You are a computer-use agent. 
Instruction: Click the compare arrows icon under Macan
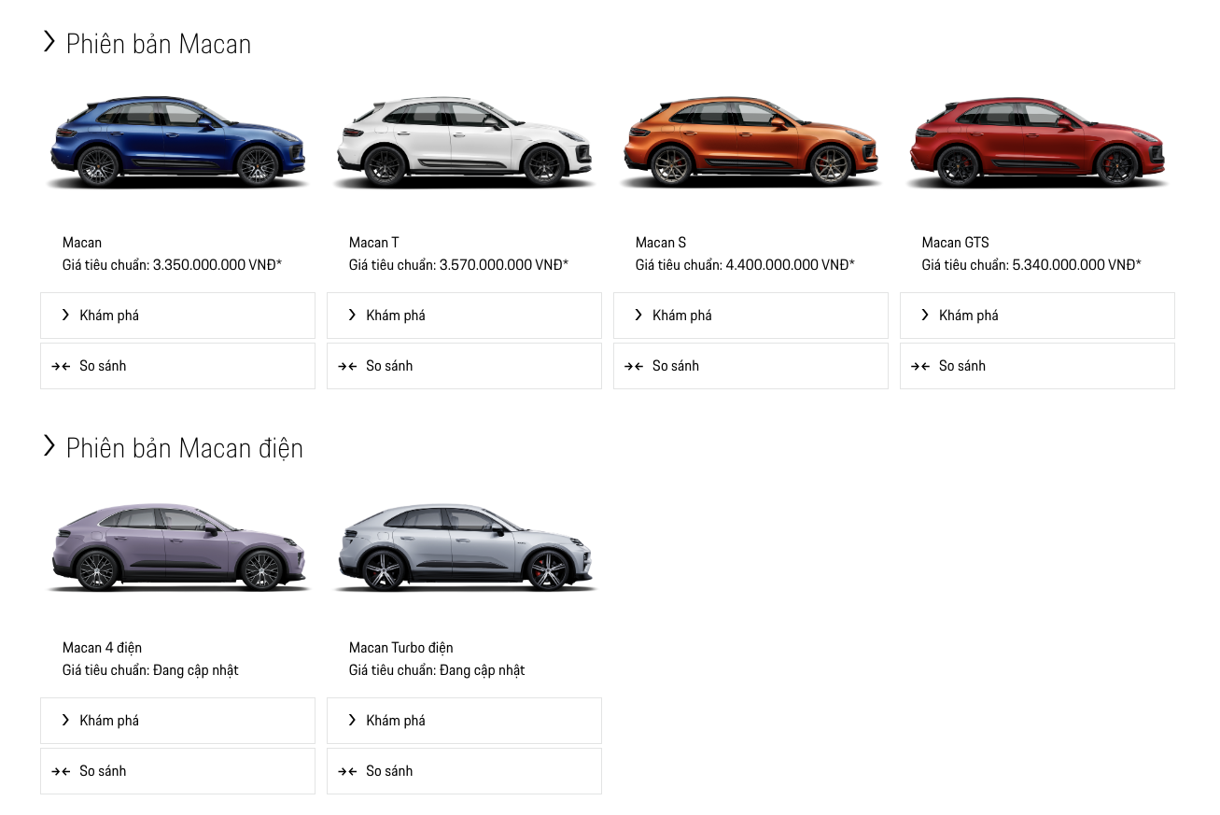[63, 365]
